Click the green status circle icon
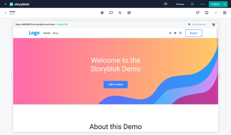This screenshot has height=135, width=231. [x=192, y=4]
